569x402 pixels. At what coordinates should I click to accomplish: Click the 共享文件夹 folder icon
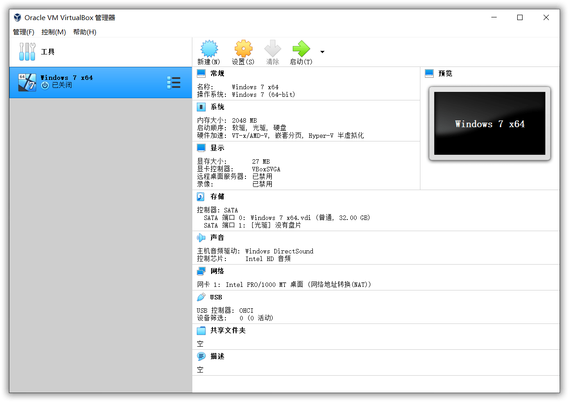click(201, 330)
